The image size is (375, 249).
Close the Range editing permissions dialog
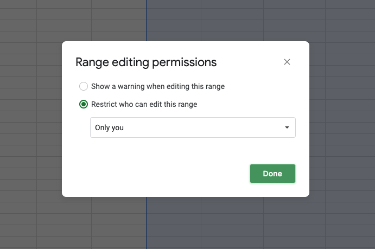tap(287, 62)
